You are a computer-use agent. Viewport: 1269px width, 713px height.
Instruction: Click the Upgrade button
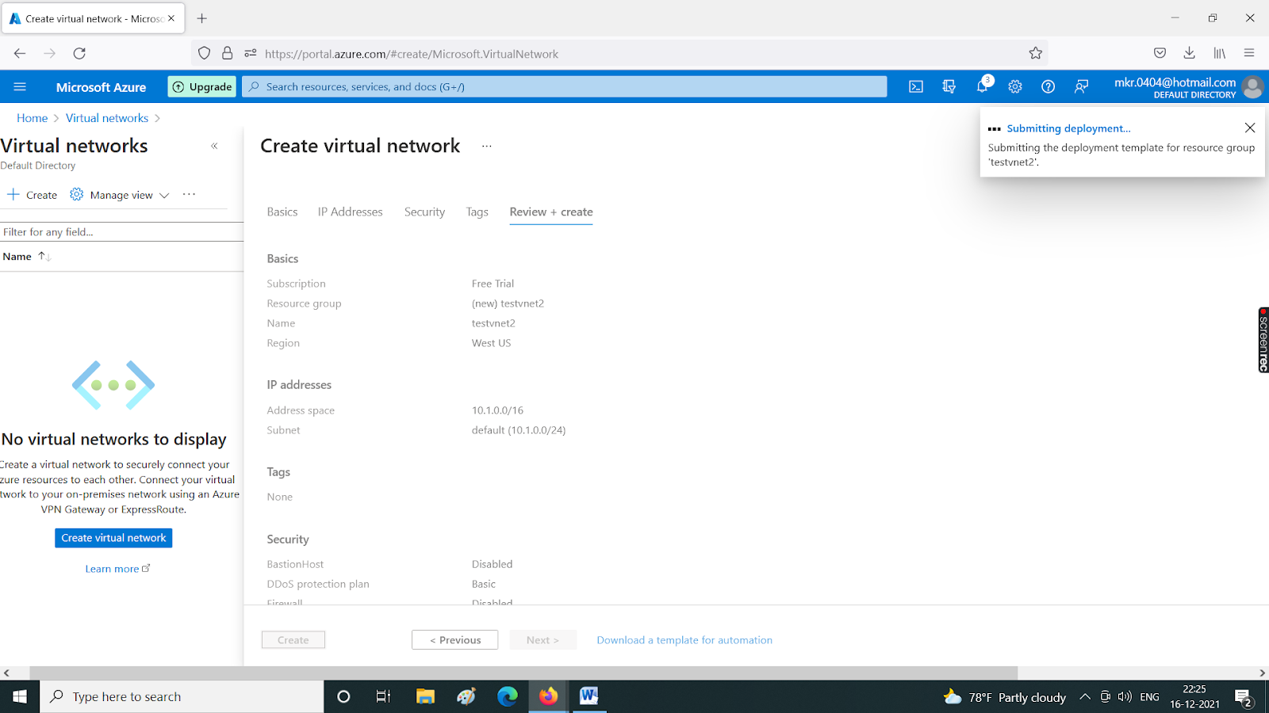click(202, 87)
